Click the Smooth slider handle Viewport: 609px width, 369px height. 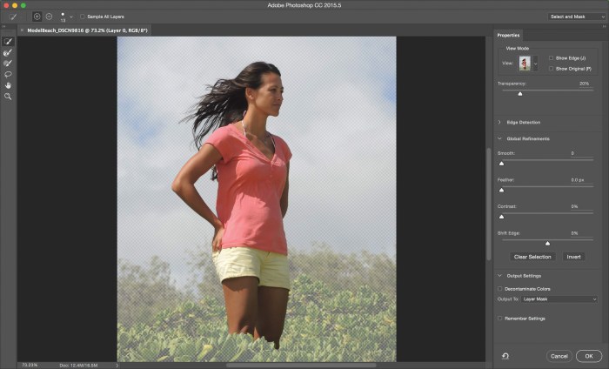501,164
